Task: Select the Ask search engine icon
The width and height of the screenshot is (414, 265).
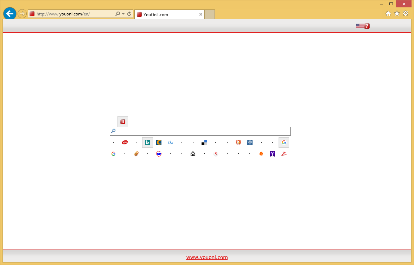Action: pyautogui.click(x=125, y=143)
